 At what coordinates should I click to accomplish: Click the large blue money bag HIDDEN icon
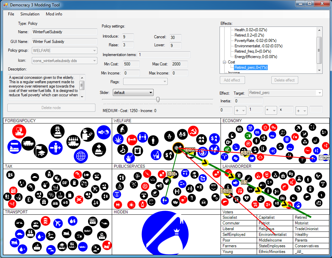coord(165,233)
